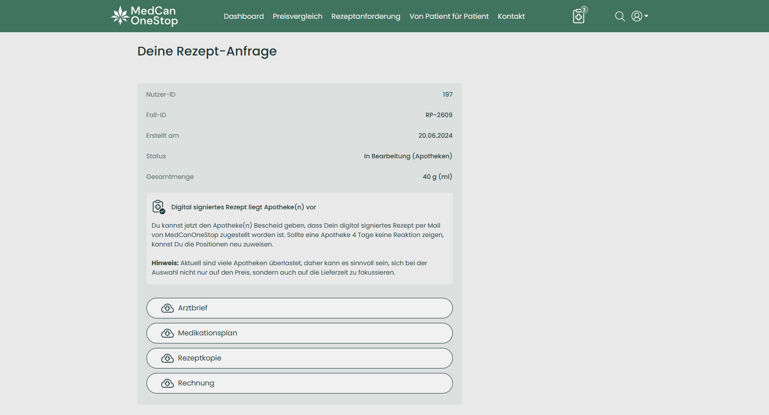Screen dimensions: 769x415
Task: Navigate to Rezeptanforderung
Action: coord(365,17)
